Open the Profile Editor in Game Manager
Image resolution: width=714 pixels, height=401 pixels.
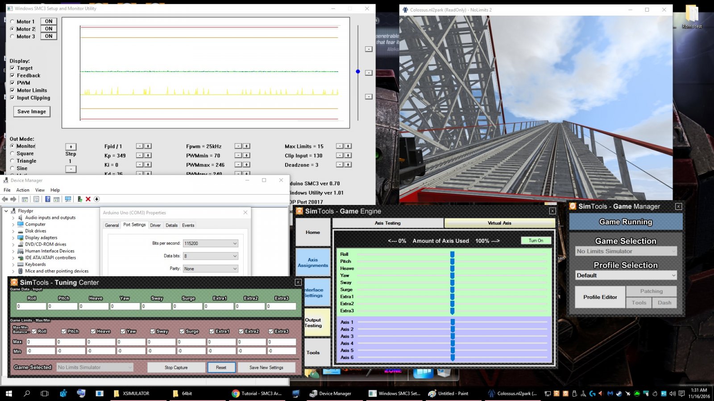coord(600,297)
